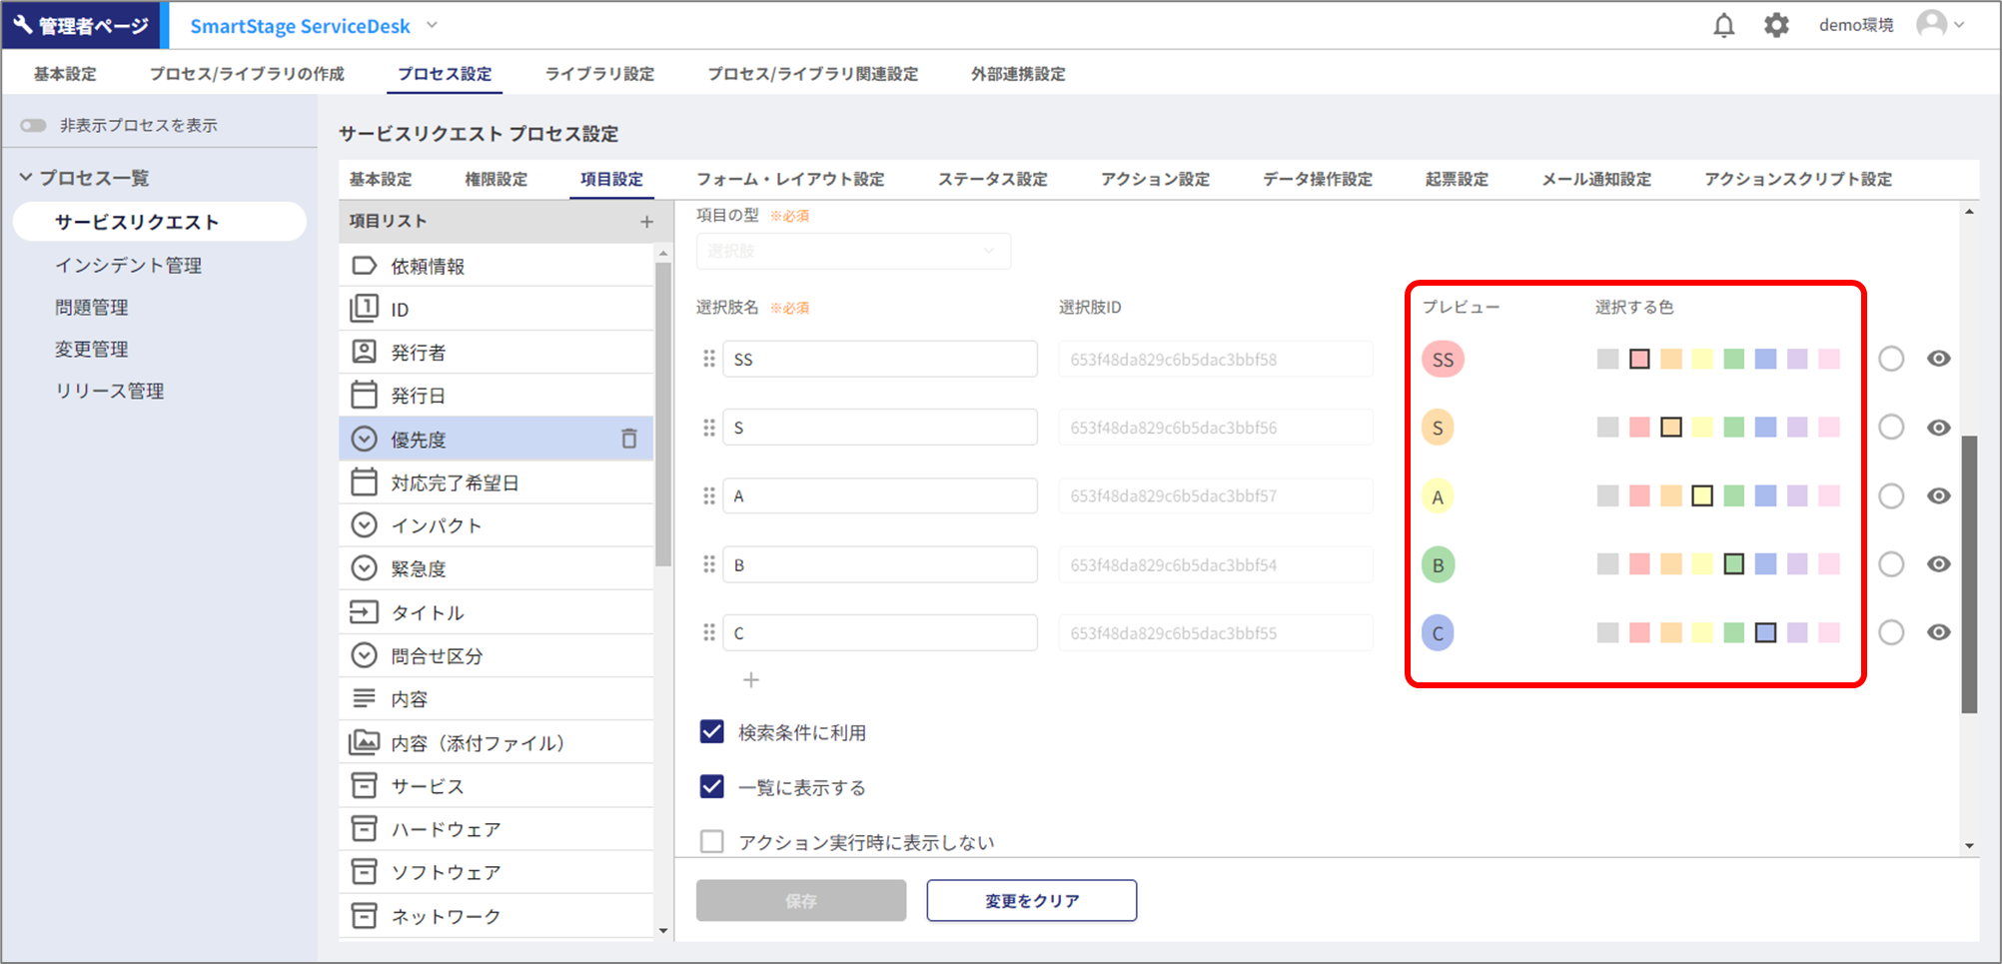This screenshot has width=2002, height=964.
Task: Add new item with 項目リスト plus icon
Action: pos(646,222)
